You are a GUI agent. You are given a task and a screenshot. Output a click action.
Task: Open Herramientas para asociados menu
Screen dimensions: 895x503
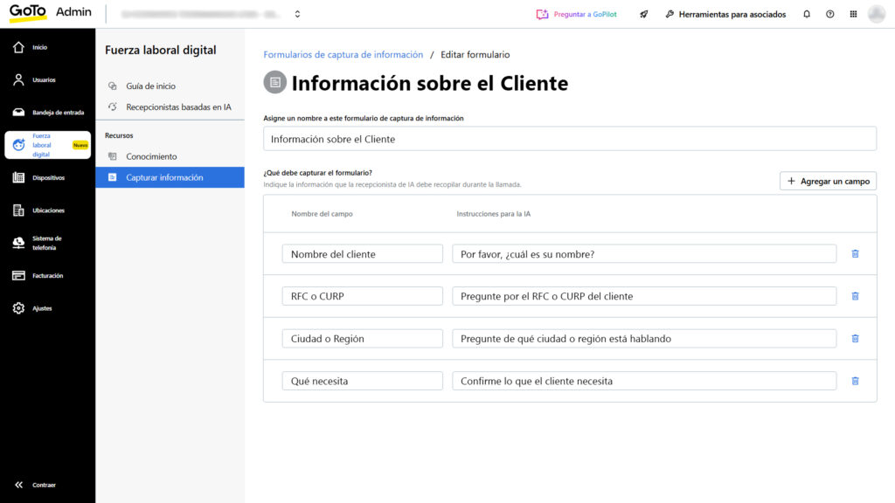click(x=725, y=14)
